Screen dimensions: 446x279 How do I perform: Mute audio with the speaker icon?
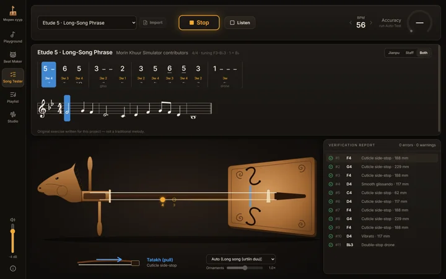[12, 219]
